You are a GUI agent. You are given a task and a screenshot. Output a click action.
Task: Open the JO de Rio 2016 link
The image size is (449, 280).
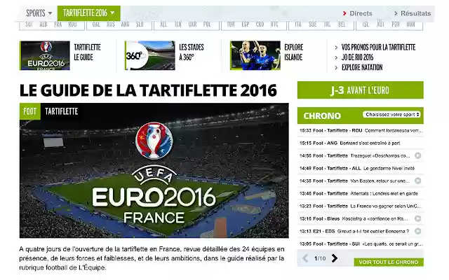tap(357, 57)
